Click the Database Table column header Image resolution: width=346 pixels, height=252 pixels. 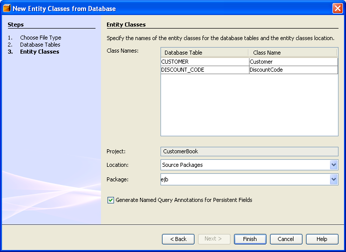(x=205, y=53)
